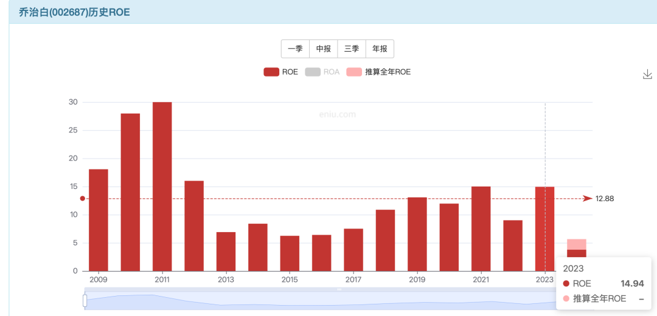Click the 2009 ROE bar
This screenshot has height=316, width=657.
[99, 220]
